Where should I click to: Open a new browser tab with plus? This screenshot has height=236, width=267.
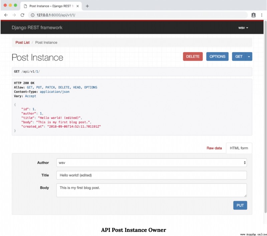(x=87, y=6)
